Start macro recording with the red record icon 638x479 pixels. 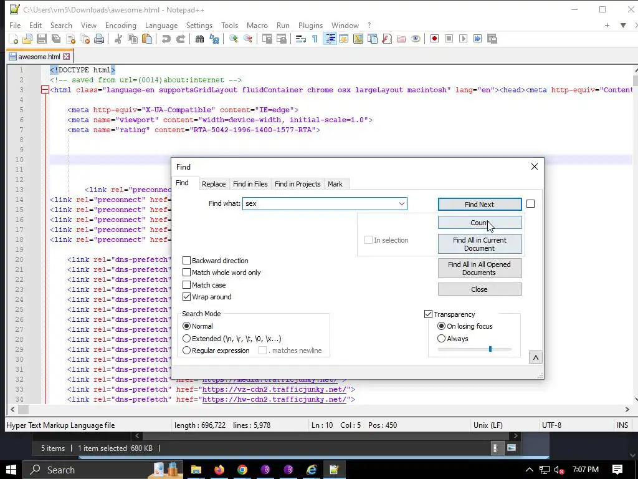click(434, 39)
